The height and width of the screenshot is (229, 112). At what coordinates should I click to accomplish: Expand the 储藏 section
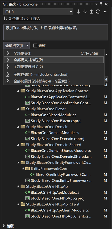tap(4, 226)
